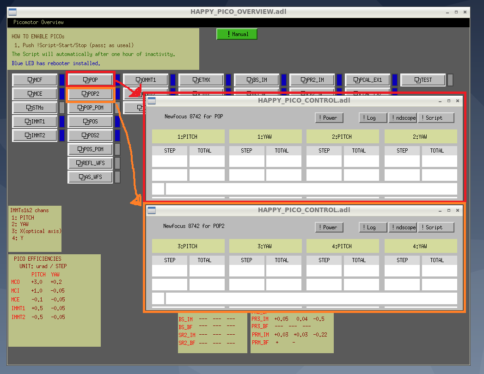Focus upper TOTAL field under 2:PITCH
The image size is (484, 374).
pos(361,161)
